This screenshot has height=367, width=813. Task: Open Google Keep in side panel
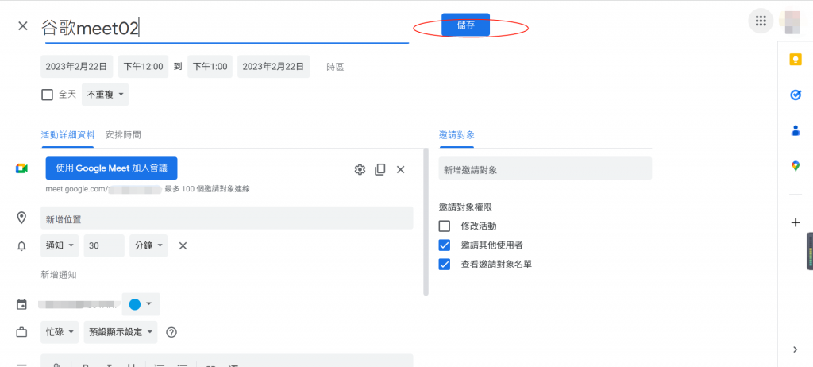pyautogui.click(x=796, y=60)
